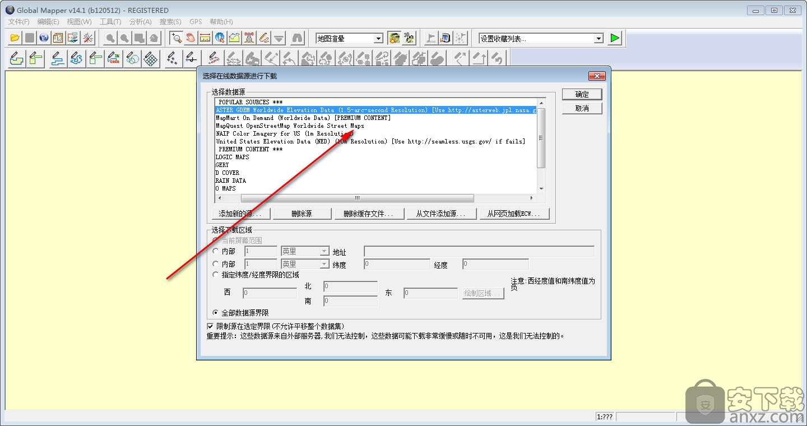
Task: Click the 添加新的源 button
Action: (241, 214)
